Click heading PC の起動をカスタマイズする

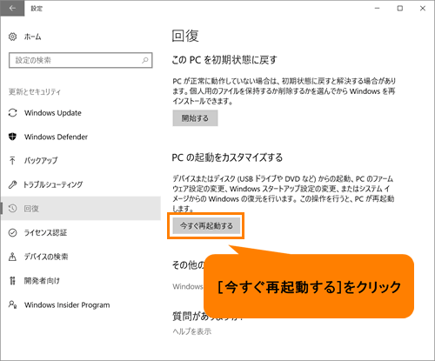coord(227,157)
